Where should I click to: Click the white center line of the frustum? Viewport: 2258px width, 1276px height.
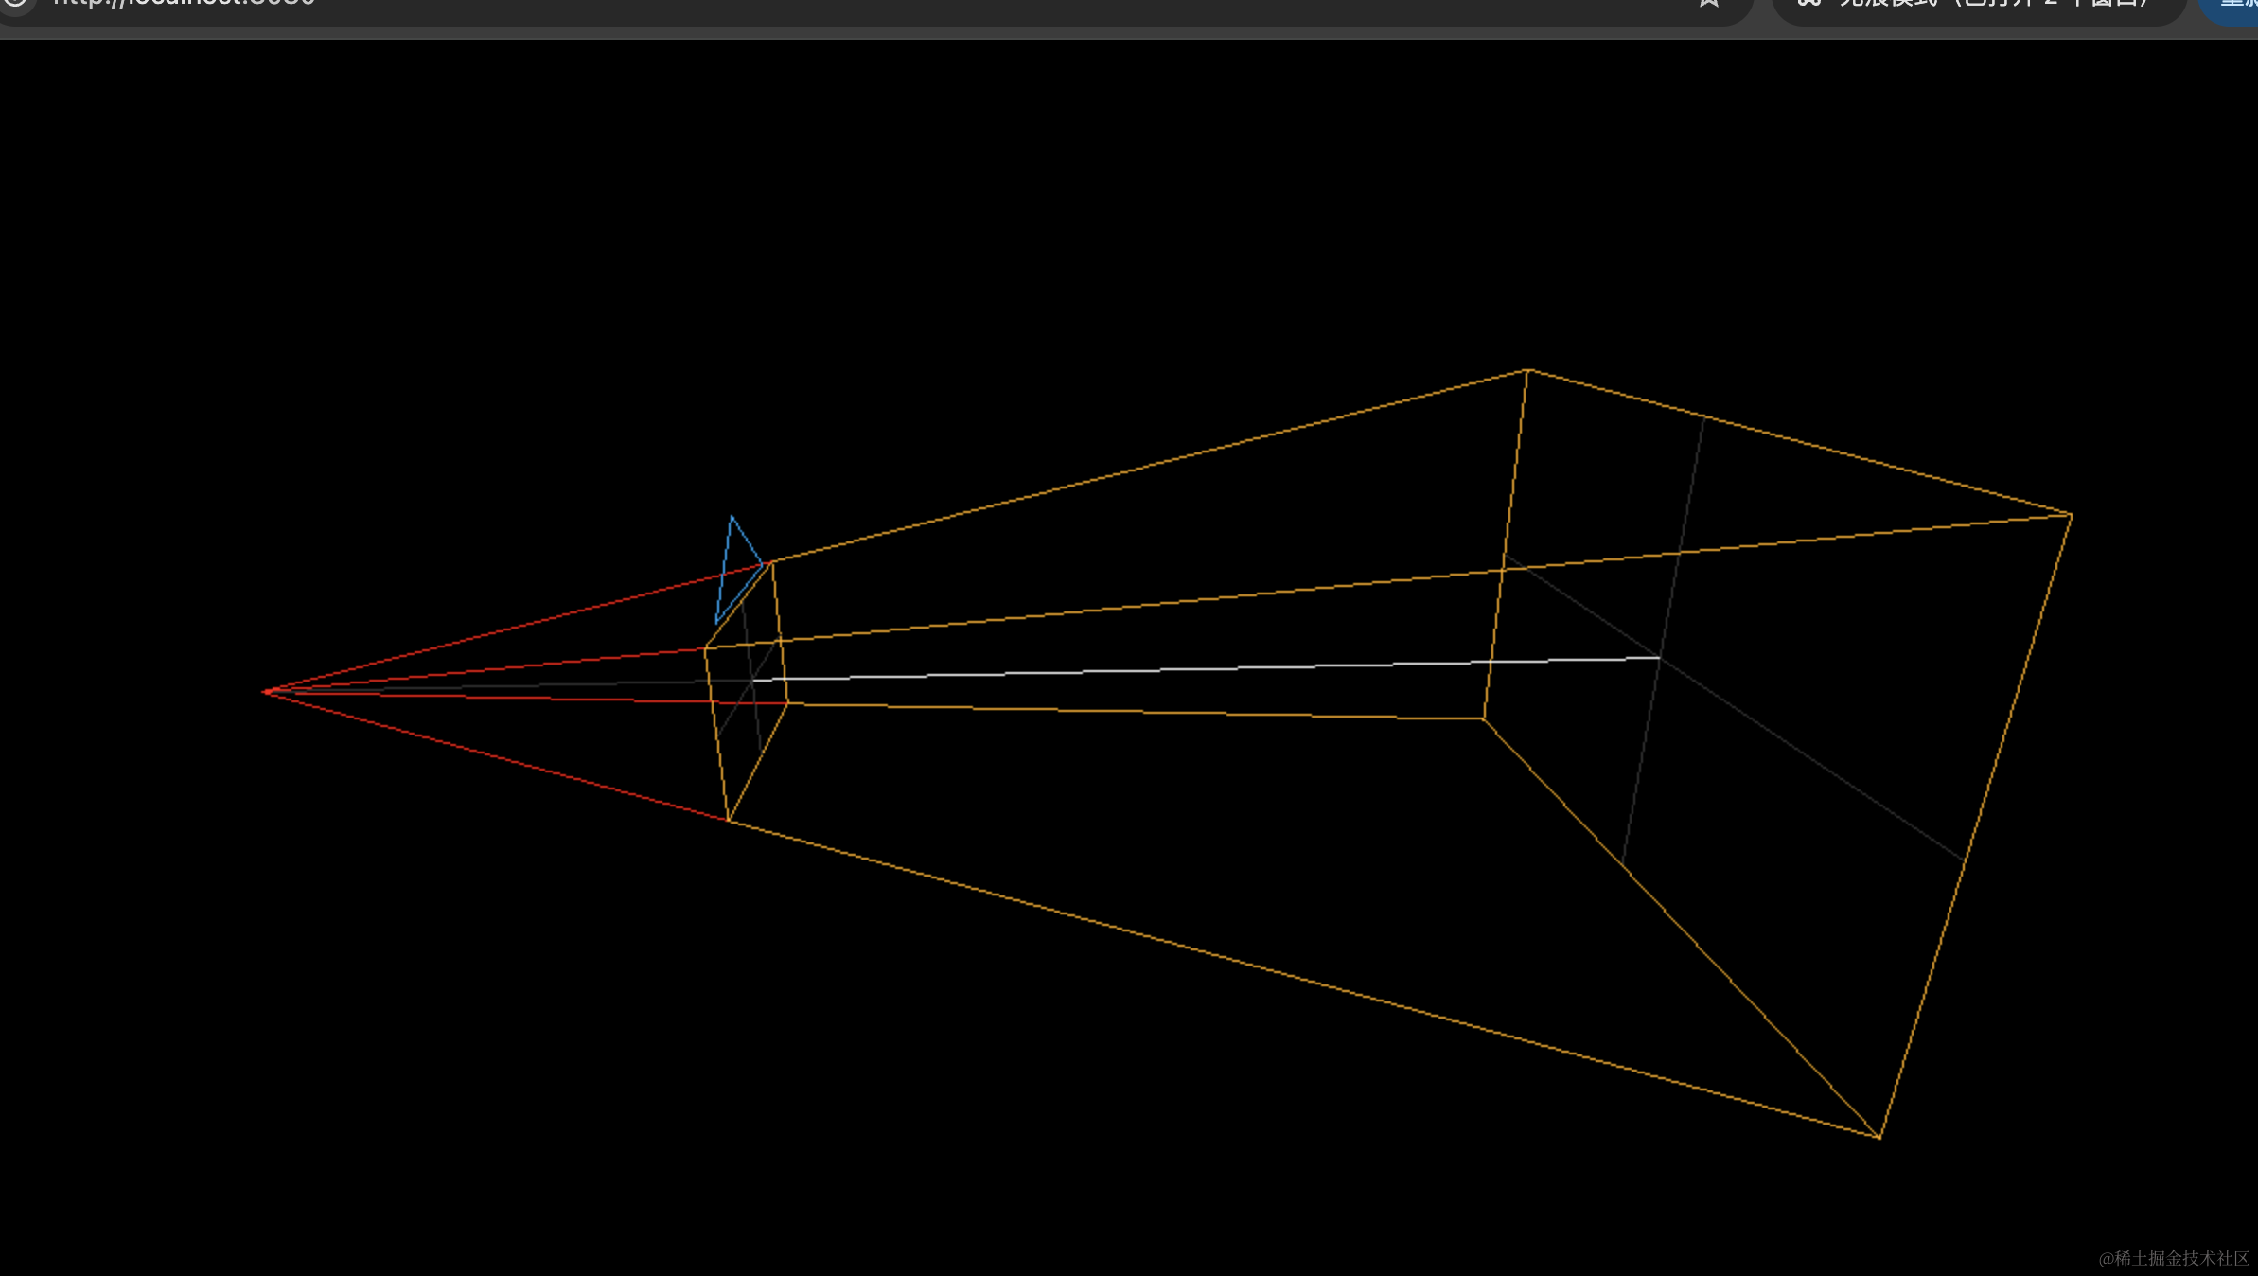pos(1206,668)
